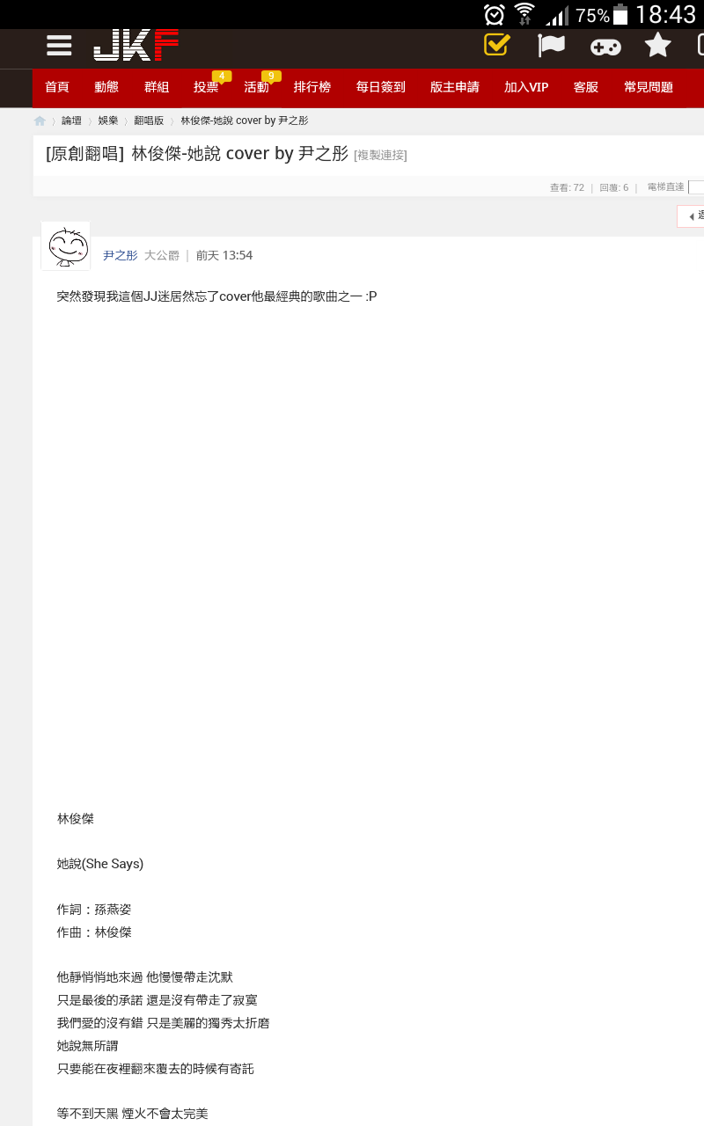The height and width of the screenshot is (1126, 704).
Task: Open the 首頁 menu item
Action: (x=57, y=87)
